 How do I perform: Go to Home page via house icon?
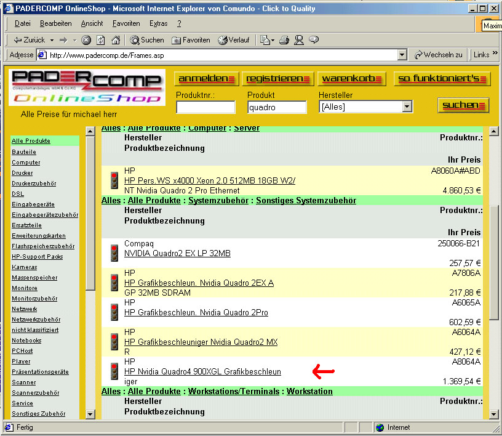tap(116, 40)
